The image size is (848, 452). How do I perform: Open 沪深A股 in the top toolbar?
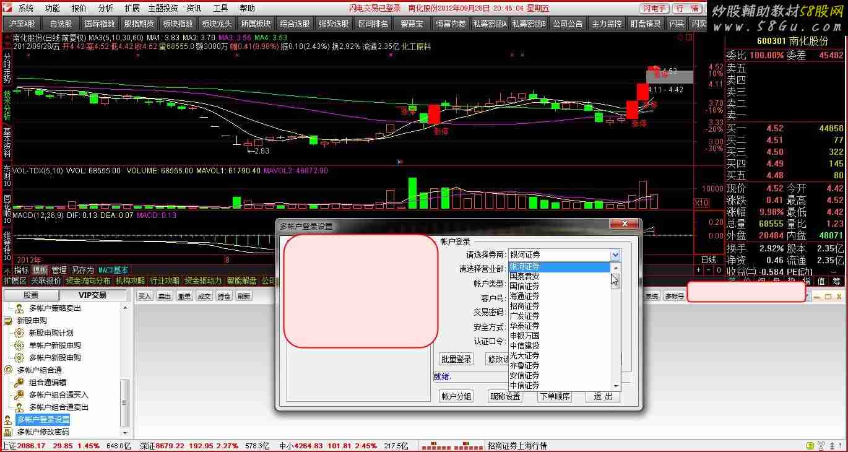point(22,24)
